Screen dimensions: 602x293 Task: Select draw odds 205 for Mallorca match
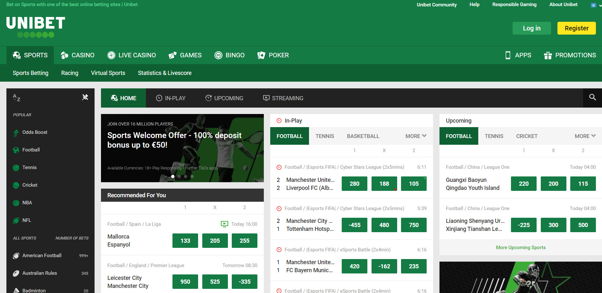215,241
